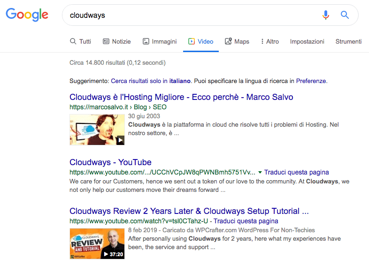Screen dimensions: 369x266
Task: Click the marcosalvo.it Blog SEO URL
Action: coord(118,107)
